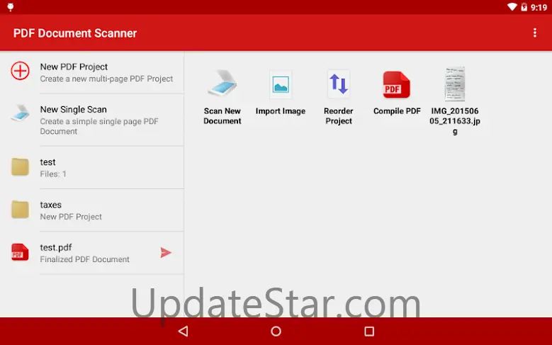552x345 pixels.
Task: Tap the notification icon in status bar
Action: [x=11, y=7]
